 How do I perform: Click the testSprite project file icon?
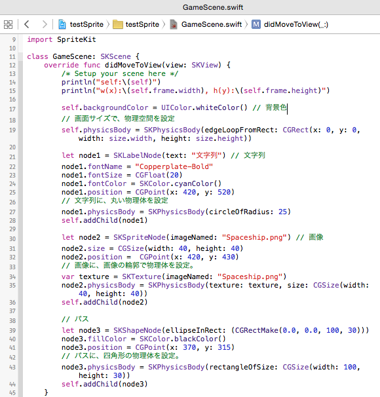point(62,24)
